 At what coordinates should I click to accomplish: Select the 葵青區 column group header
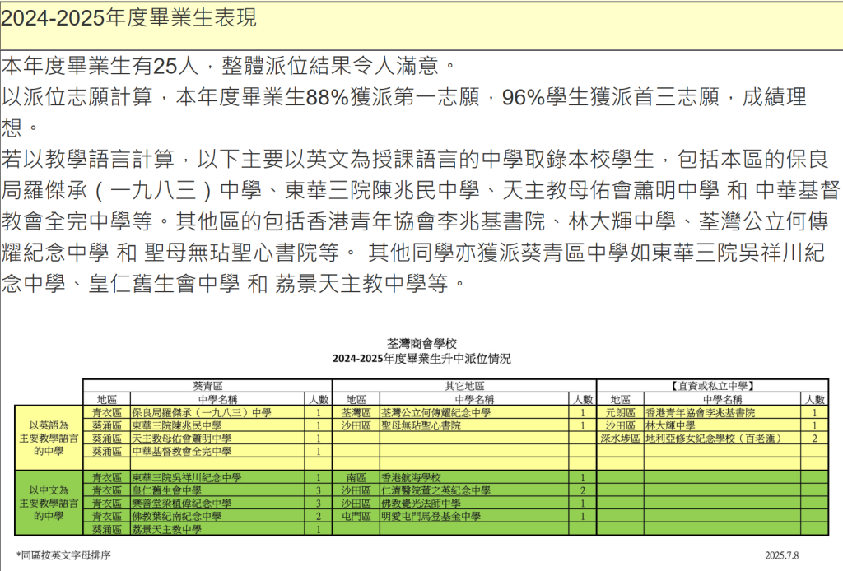207,385
